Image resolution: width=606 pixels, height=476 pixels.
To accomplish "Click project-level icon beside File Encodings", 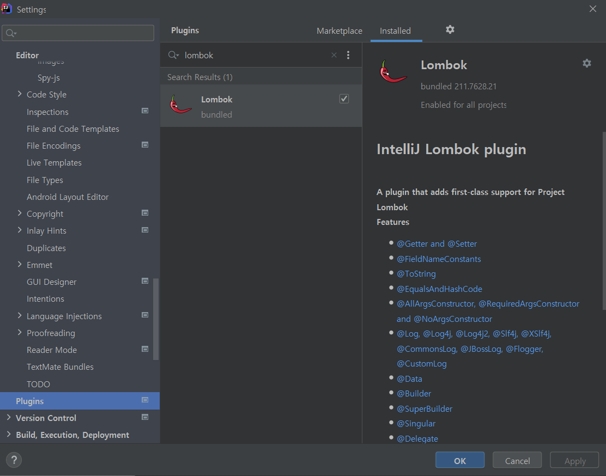I will 145,145.
